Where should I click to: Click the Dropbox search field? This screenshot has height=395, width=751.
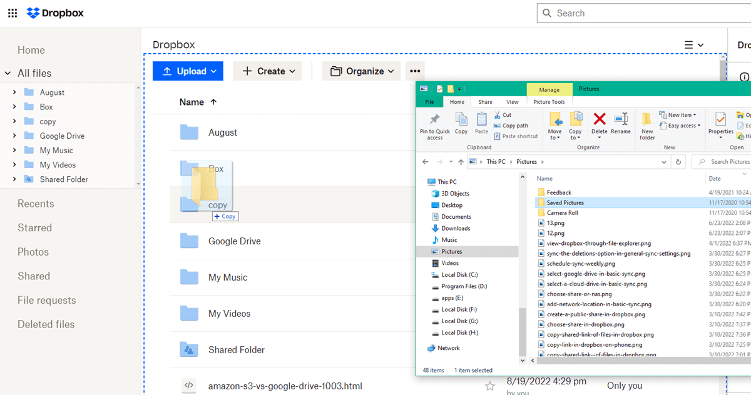(x=645, y=13)
